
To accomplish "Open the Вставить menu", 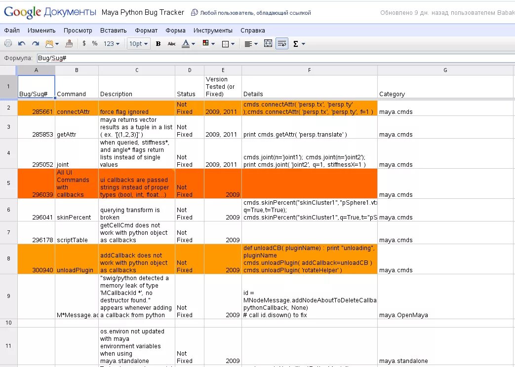I will (113, 31).
